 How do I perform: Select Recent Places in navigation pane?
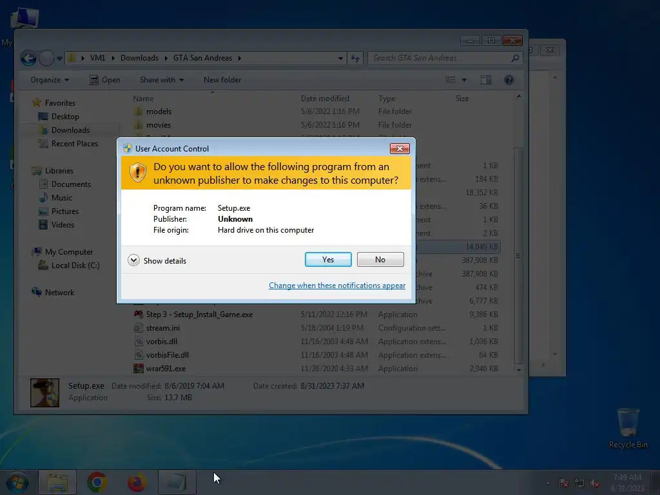[x=68, y=144]
